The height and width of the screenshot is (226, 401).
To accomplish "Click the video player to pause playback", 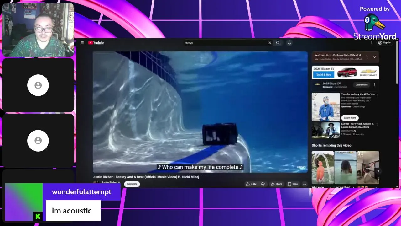I will (x=200, y=112).
